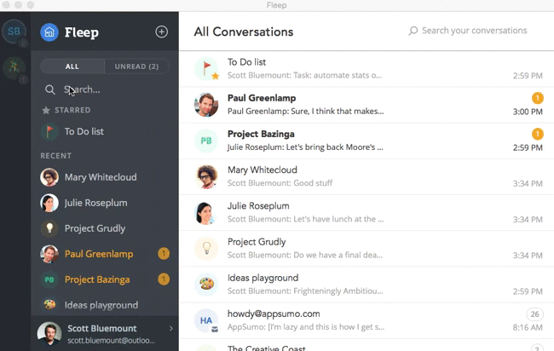Screen dimensions: 554x351
Task: Select the UNREAD (2) tab
Action: click(136, 66)
